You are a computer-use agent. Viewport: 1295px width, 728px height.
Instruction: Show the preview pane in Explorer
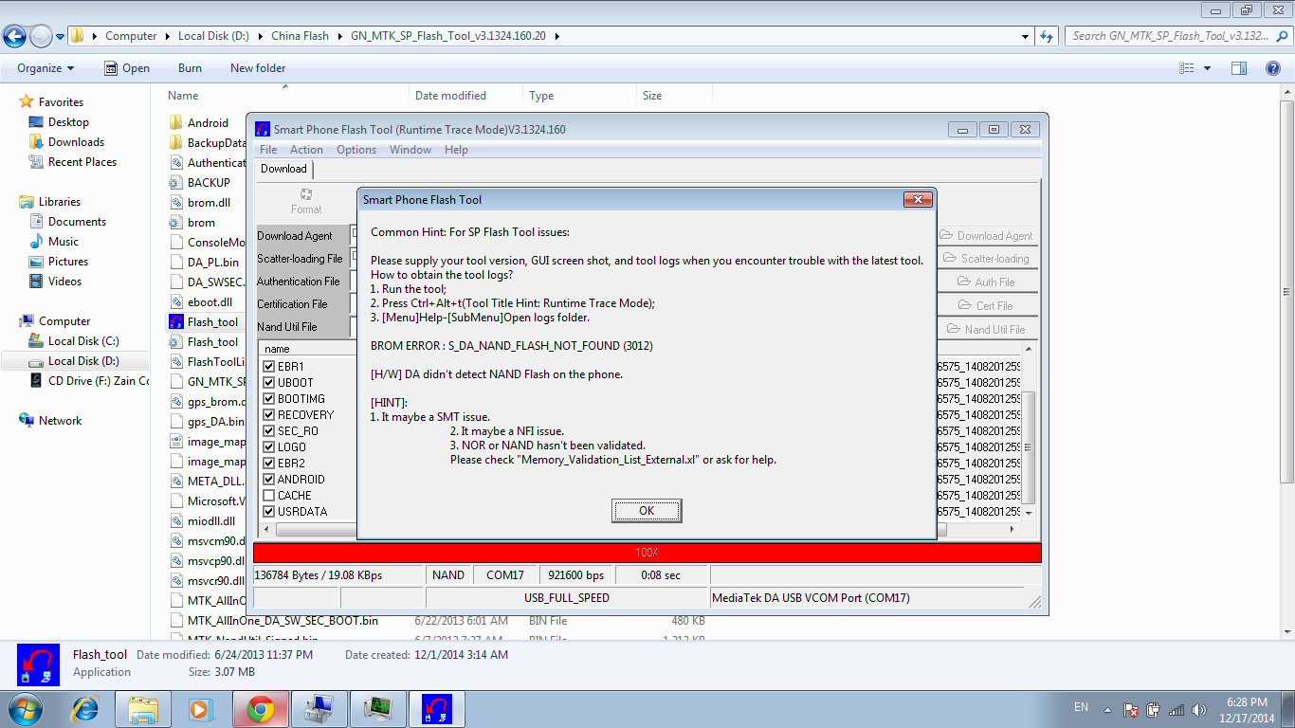(1239, 68)
